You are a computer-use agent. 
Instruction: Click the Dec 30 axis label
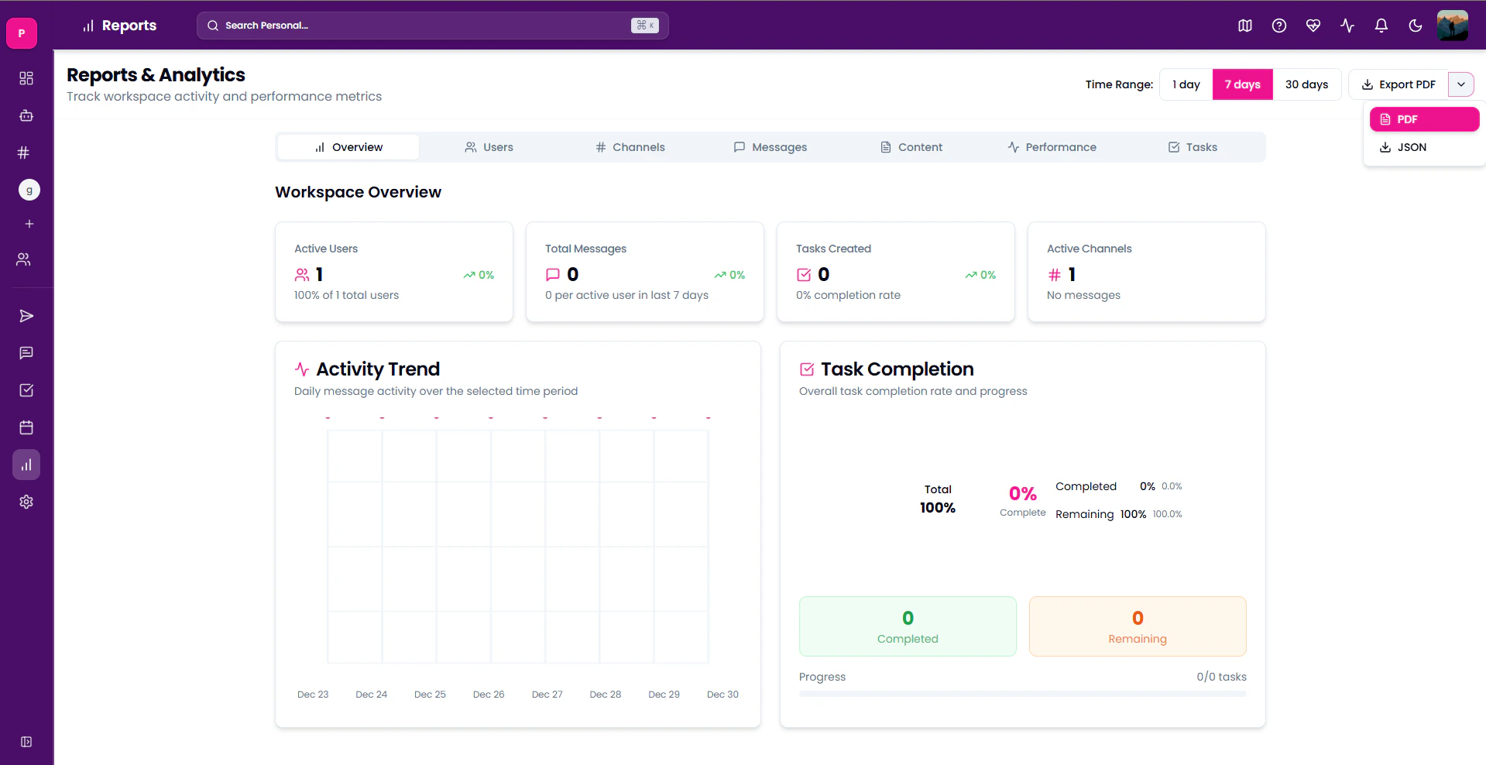coord(722,695)
